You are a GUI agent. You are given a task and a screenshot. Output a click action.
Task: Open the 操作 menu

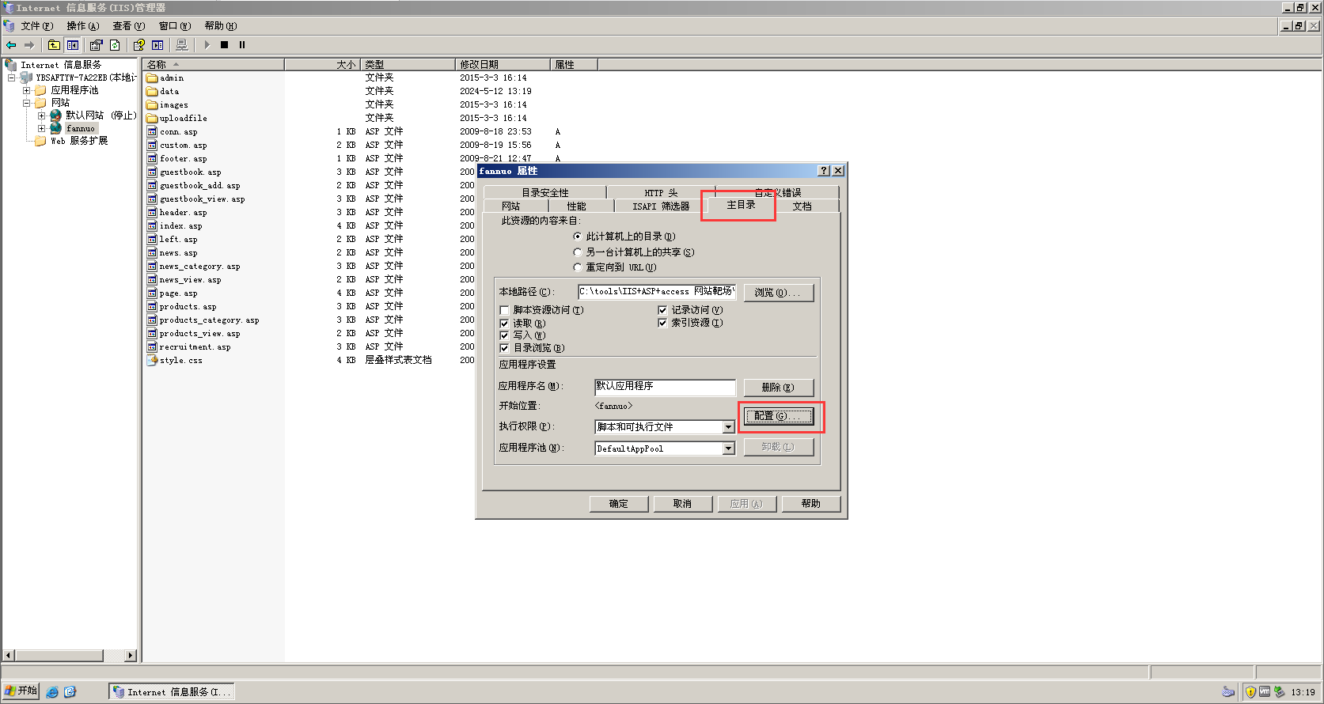pos(82,26)
